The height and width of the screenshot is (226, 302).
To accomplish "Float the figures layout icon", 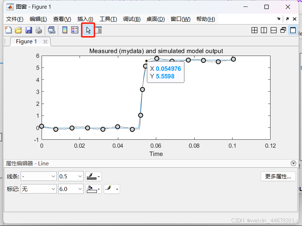I will pos(283,30).
